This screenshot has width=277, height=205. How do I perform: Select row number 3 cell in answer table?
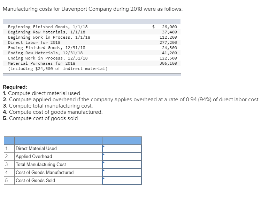click(x=7, y=165)
